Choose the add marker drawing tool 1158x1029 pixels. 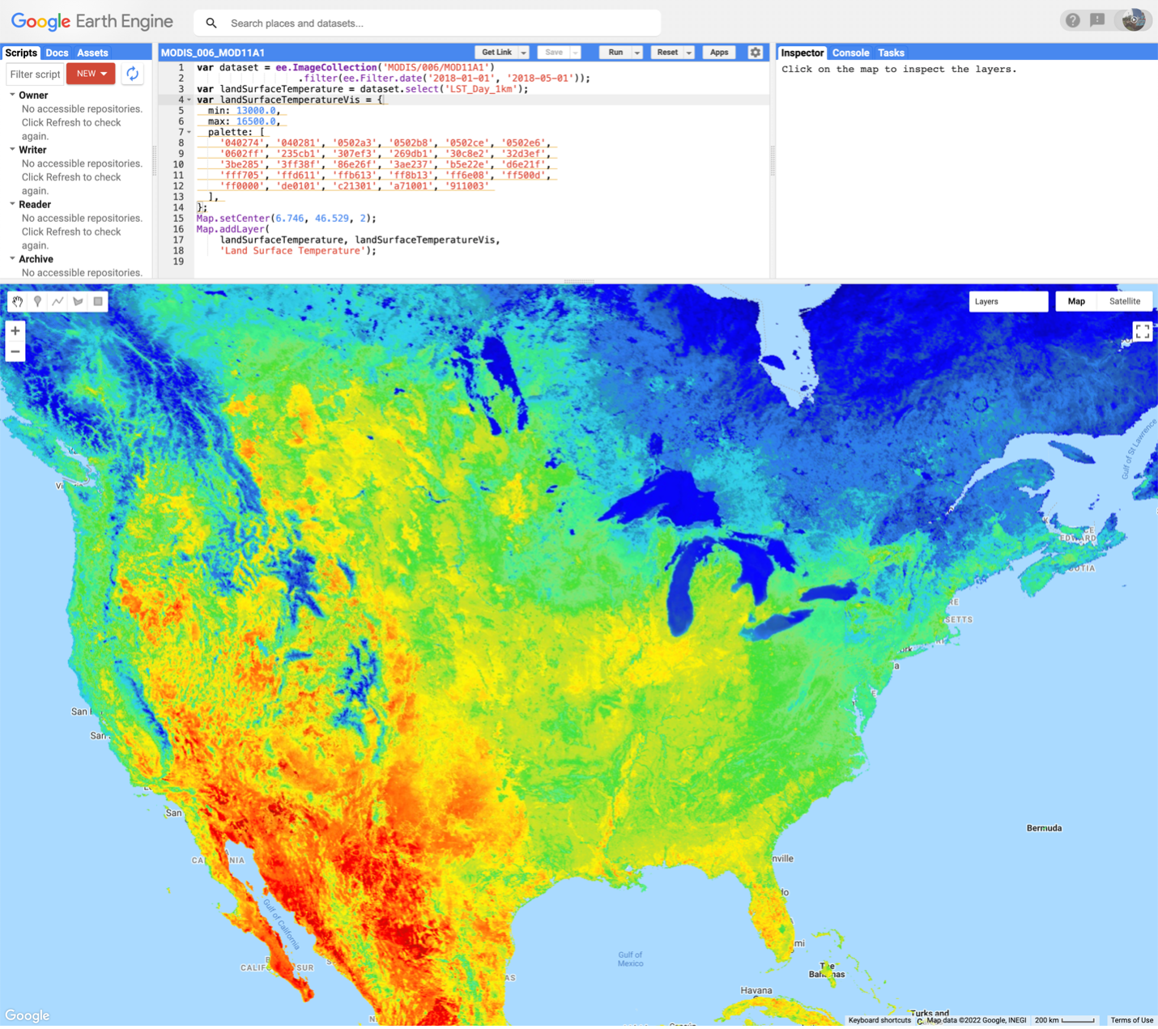[37, 301]
